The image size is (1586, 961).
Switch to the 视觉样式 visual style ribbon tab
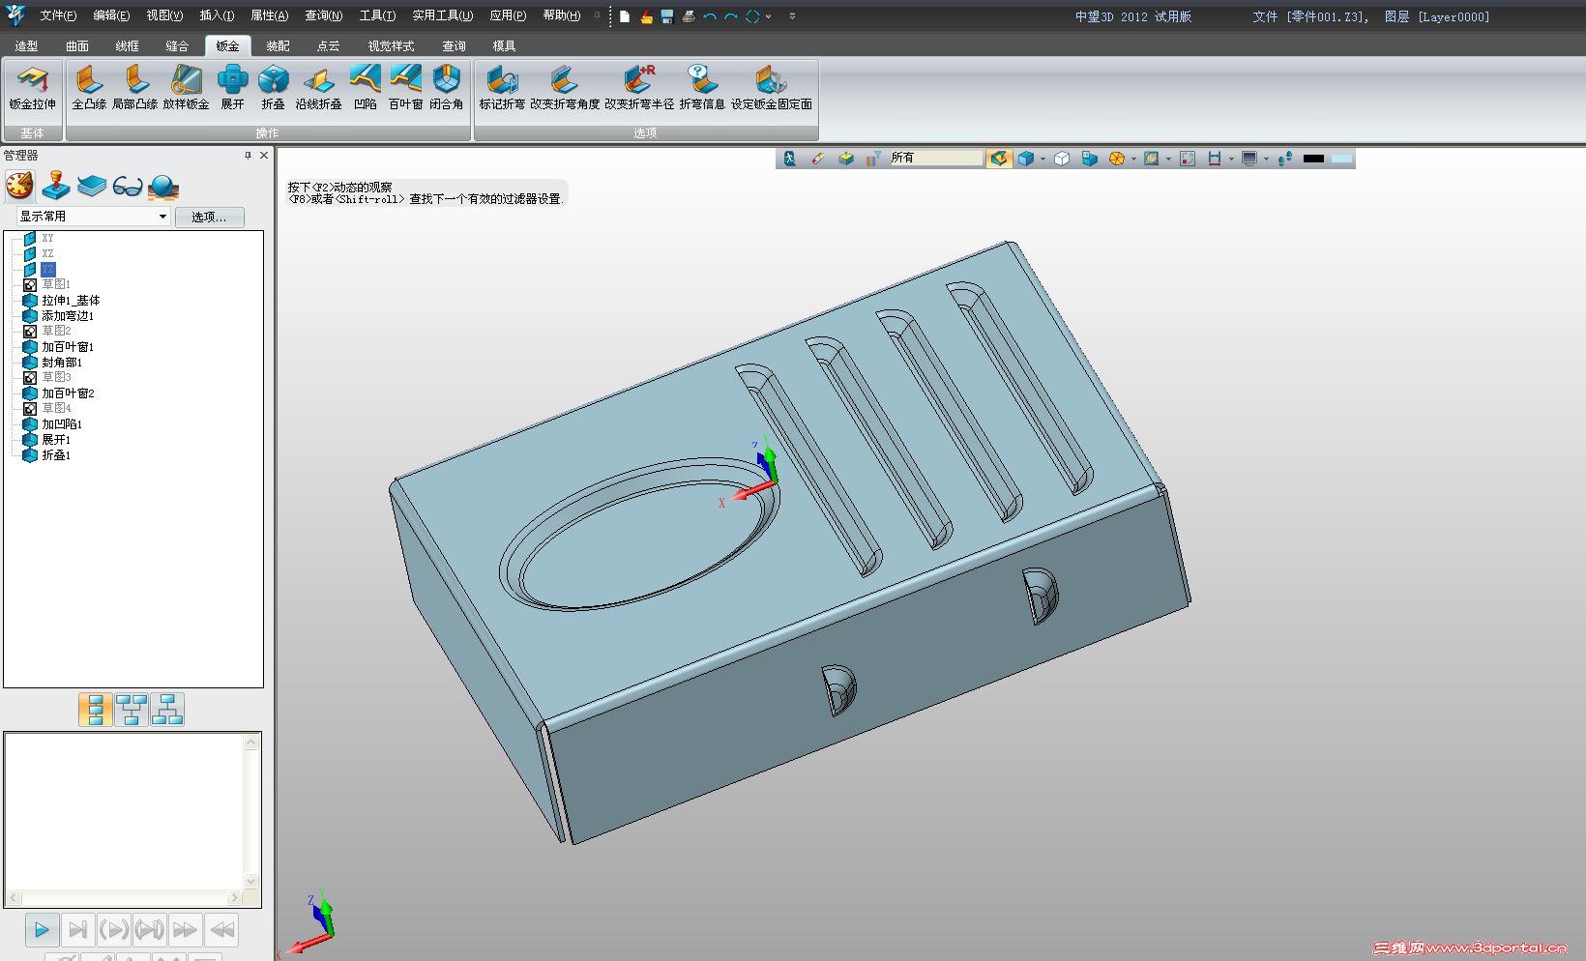pos(391,46)
